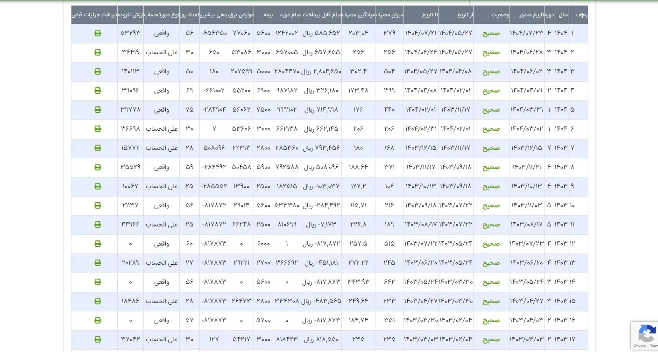This screenshot has width=658, height=352.
Task: Print the bill in row 10
Action: [98, 205]
